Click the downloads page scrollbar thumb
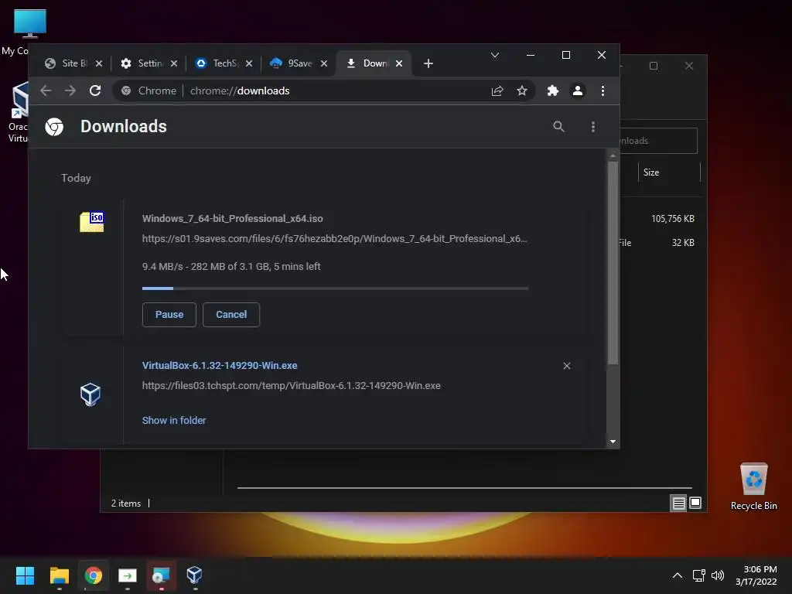 [613, 263]
